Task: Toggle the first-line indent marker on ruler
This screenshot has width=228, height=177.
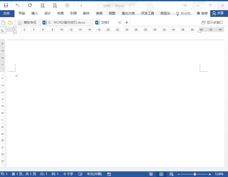Action: tap(15, 28)
